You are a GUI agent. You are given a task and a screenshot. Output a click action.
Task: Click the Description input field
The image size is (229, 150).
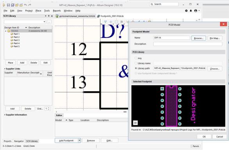click(x=188, y=44)
